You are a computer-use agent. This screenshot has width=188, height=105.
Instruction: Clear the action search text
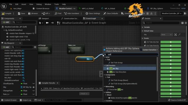coord(105,55)
